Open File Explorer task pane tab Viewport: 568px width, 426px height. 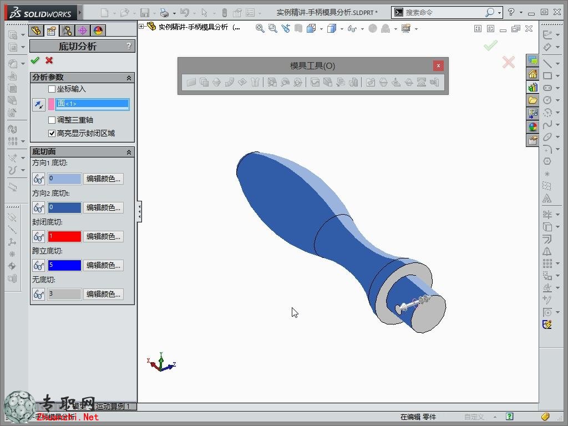coord(532,100)
